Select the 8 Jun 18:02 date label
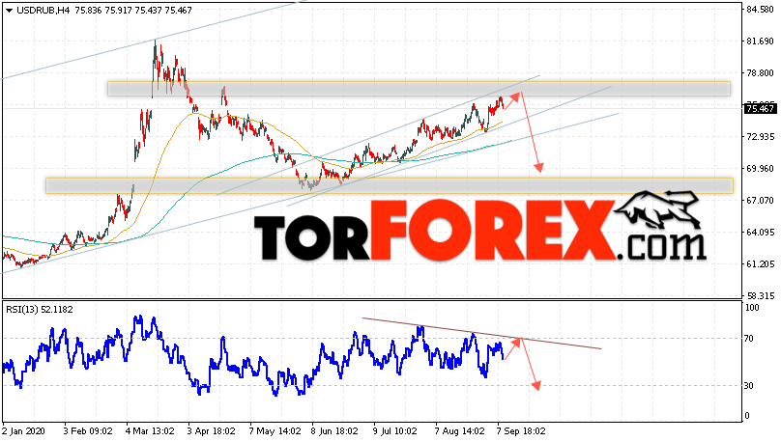Viewport: 781px width, 442px height. [x=334, y=431]
